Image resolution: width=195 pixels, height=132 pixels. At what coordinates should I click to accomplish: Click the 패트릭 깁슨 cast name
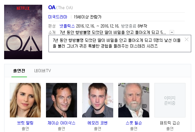[x=170, y=123]
